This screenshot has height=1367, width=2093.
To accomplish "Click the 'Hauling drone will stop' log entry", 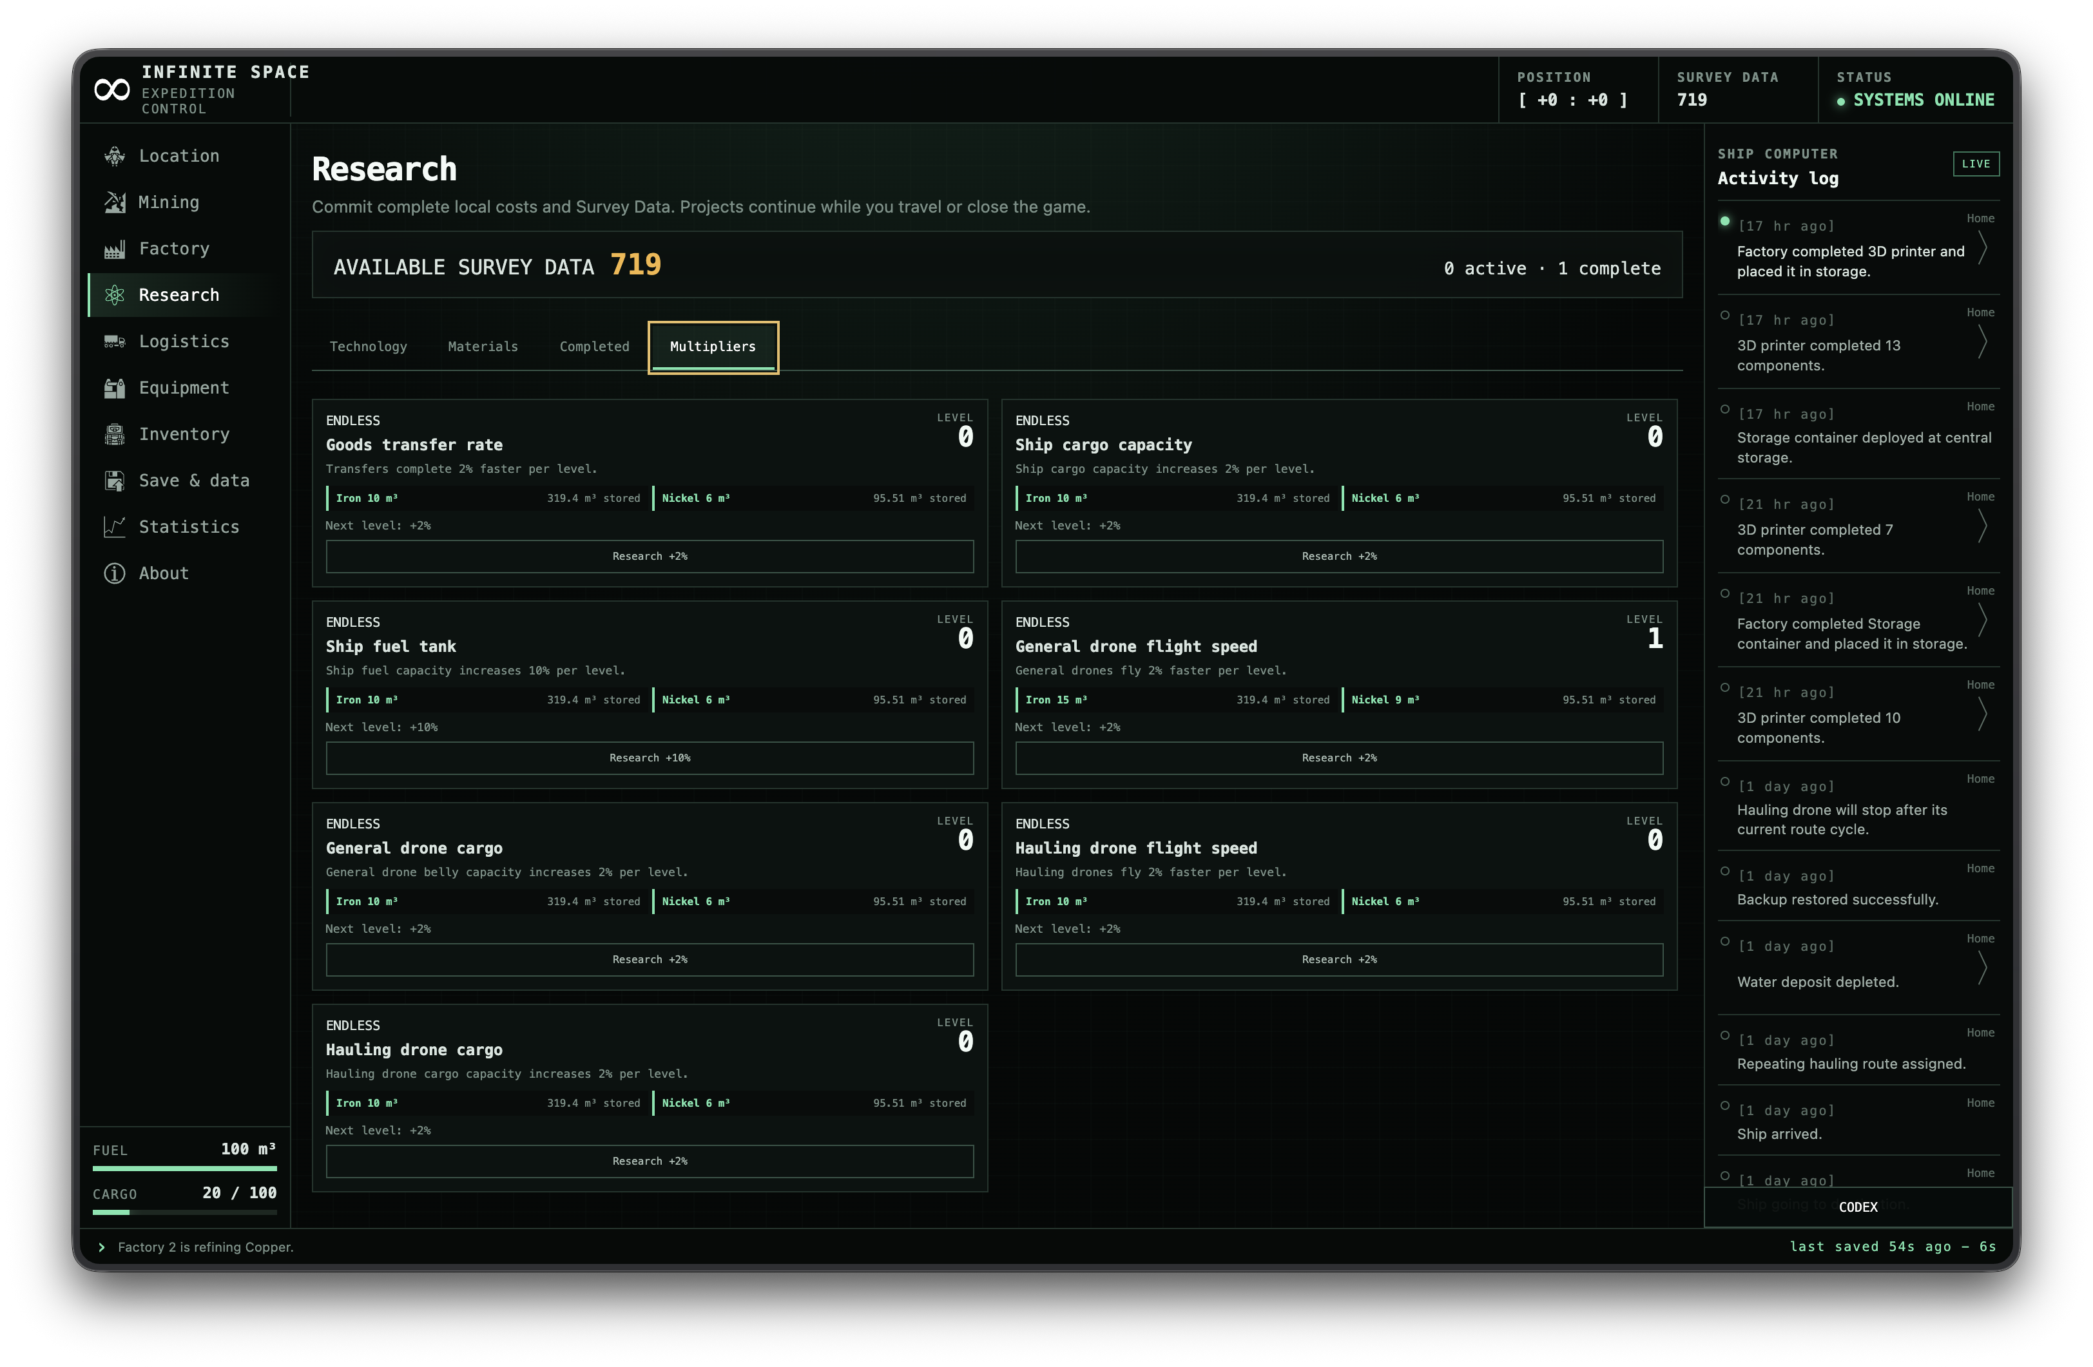I will pos(1858,806).
